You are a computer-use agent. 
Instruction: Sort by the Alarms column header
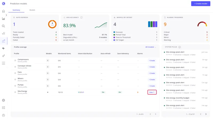140,54
